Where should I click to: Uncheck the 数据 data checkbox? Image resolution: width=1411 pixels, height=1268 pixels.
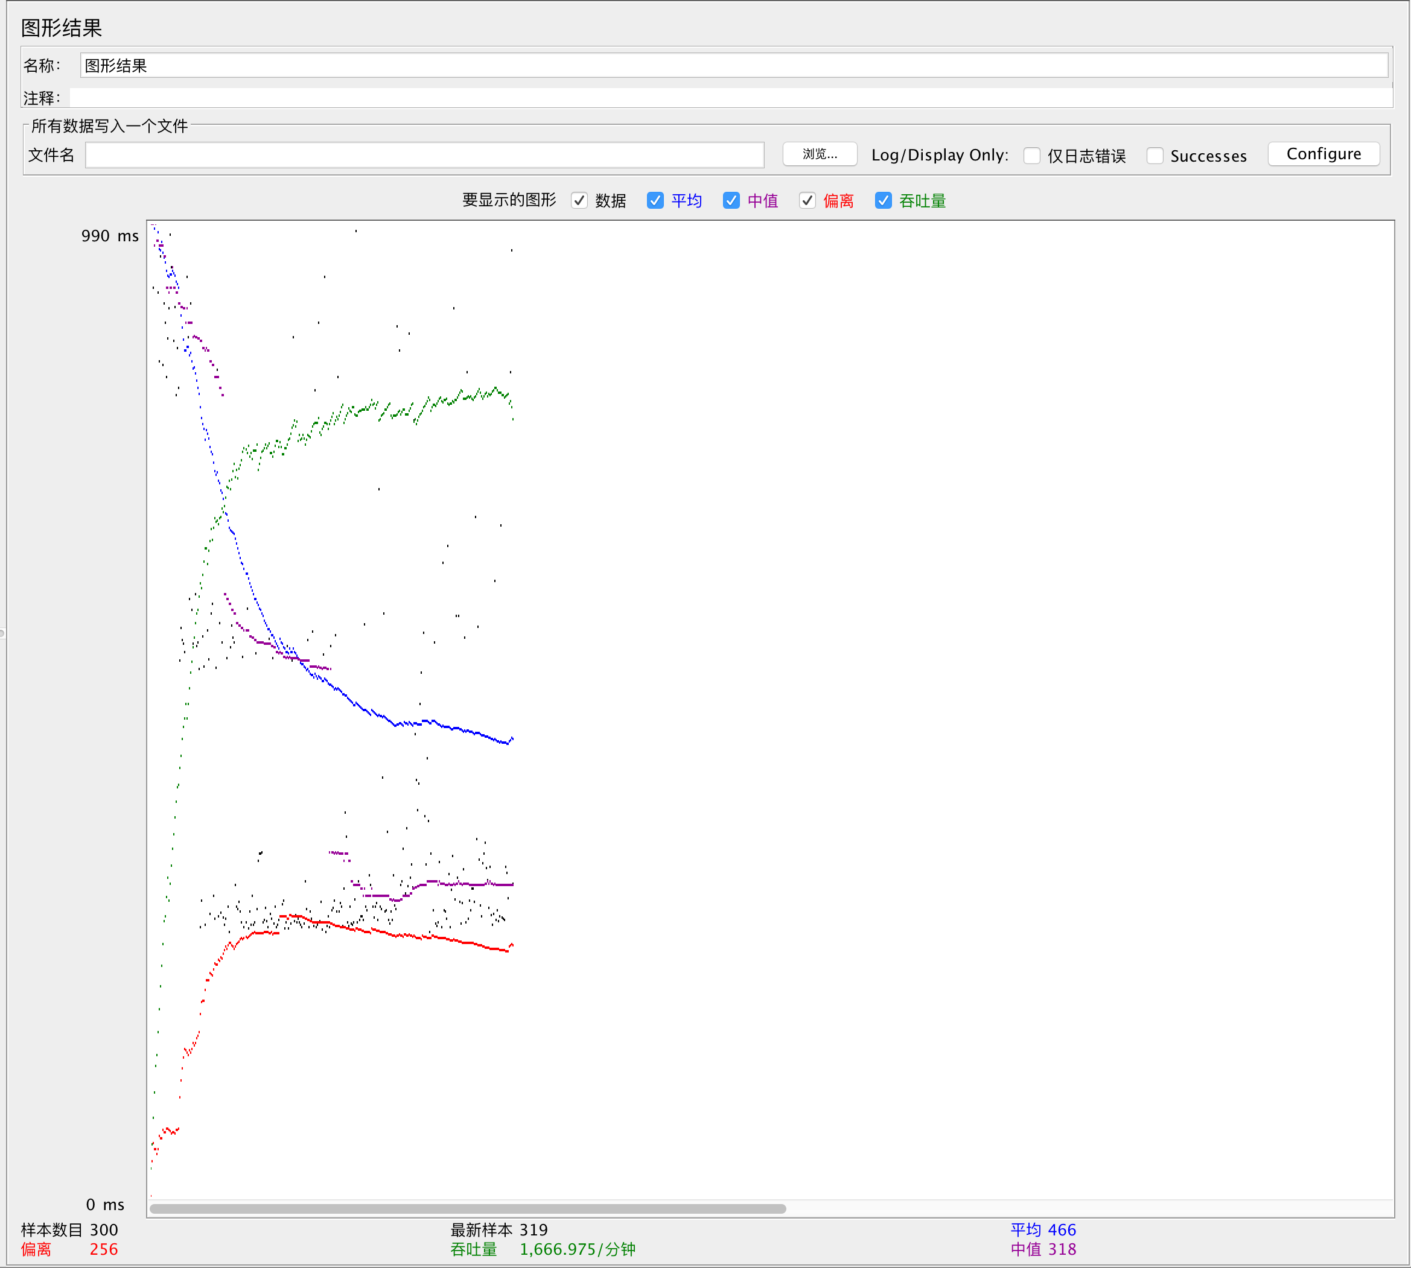[x=579, y=201]
